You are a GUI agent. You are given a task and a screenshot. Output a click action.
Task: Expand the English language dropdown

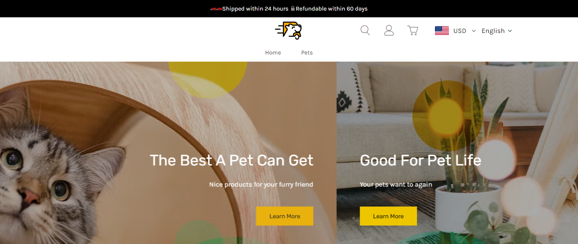click(x=497, y=31)
